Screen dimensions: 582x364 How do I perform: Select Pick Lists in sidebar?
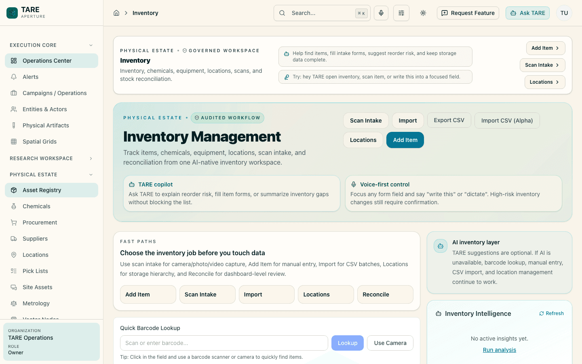[x=51, y=271]
